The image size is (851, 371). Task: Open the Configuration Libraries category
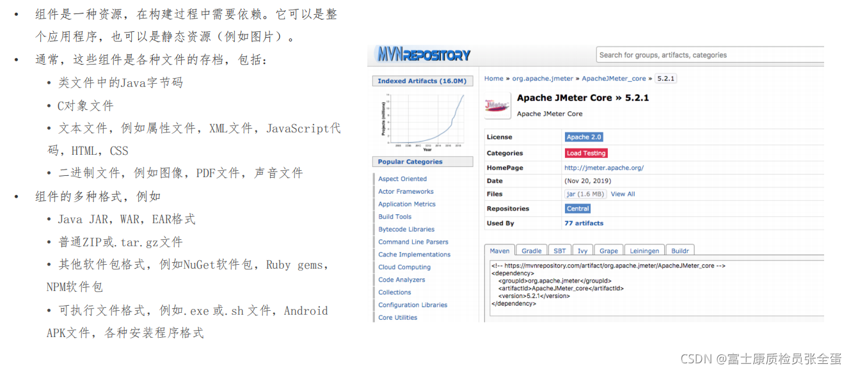pos(413,305)
